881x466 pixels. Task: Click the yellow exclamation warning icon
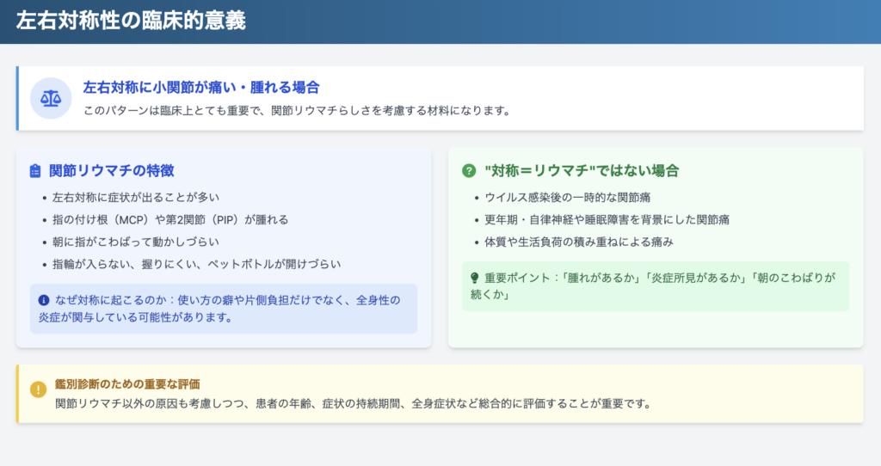(38, 389)
